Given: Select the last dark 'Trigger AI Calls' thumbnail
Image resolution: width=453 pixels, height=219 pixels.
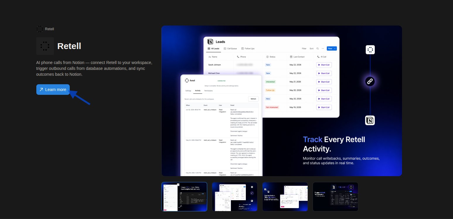Looking at the screenshot, I should (336, 197).
